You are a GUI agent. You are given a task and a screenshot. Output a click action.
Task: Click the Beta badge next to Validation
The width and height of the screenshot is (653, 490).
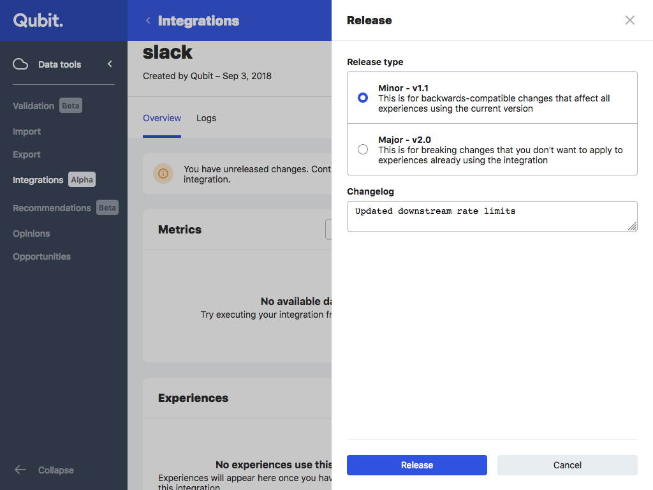point(70,105)
